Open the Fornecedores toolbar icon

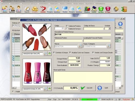coord(19,9)
